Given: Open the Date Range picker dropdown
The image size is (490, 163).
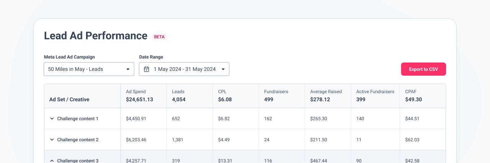Looking at the screenshot, I should pyautogui.click(x=184, y=69).
